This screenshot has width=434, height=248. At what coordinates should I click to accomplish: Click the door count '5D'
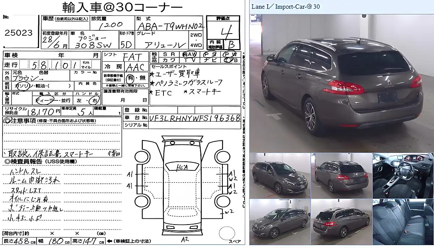[x=126, y=45]
